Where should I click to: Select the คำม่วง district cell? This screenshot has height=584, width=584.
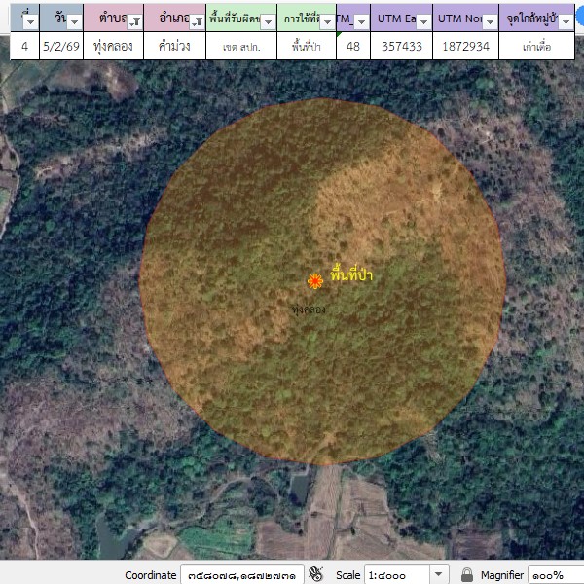[x=174, y=46]
